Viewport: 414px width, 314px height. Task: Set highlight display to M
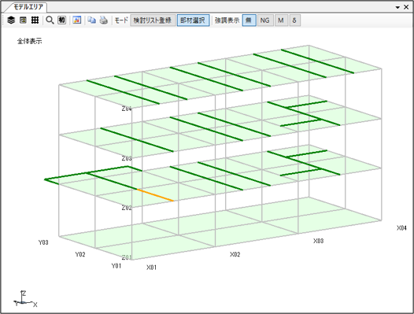point(281,20)
